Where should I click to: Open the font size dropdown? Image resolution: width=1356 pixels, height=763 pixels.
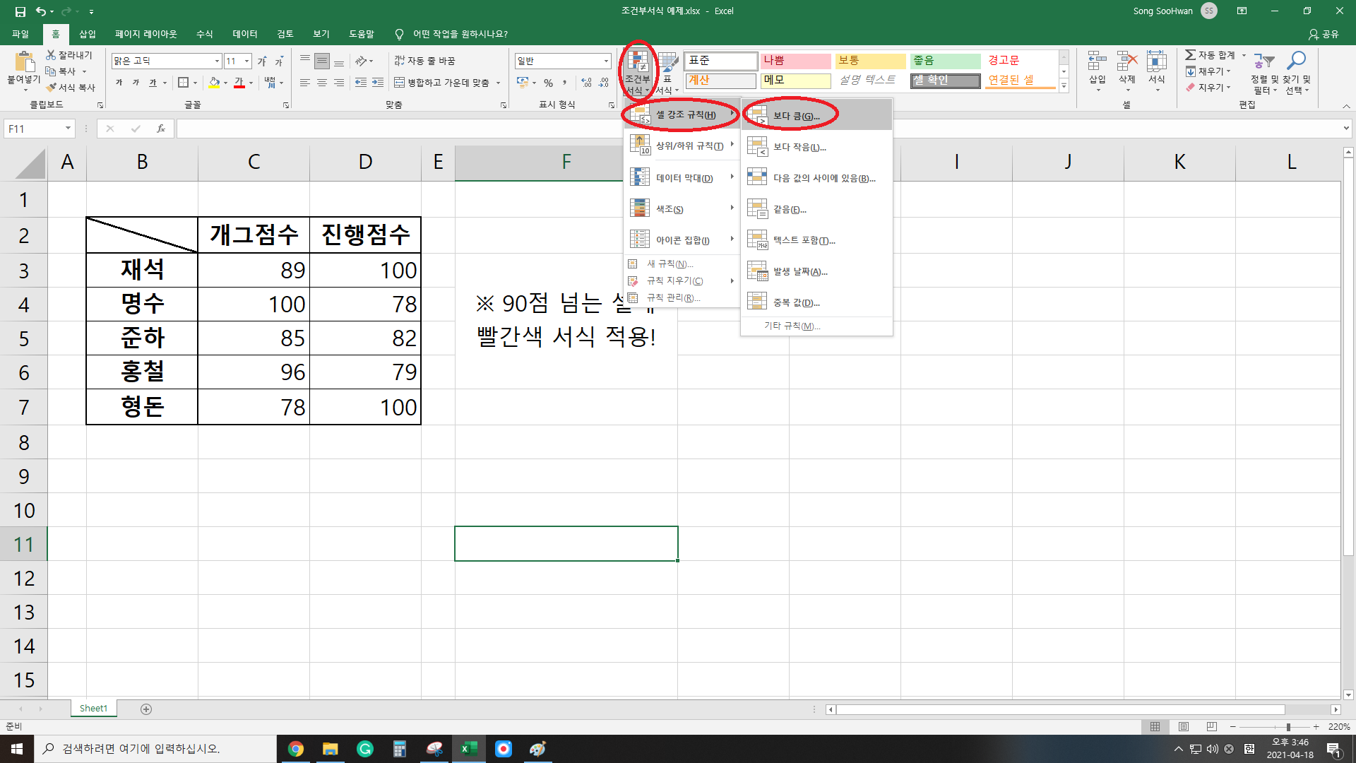click(x=246, y=61)
